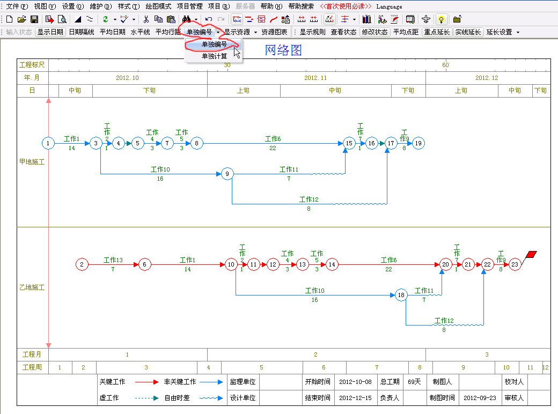Viewport: 558px width, 414px height.
Task: Cut the selection with the scissors icon
Action: pyautogui.click(x=146, y=19)
